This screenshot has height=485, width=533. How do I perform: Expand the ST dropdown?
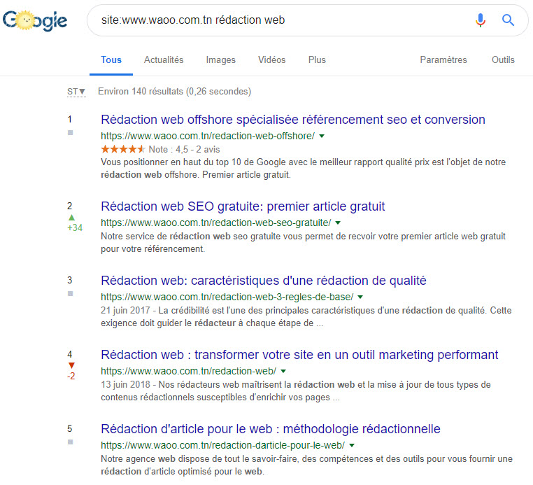[x=76, y=92]
